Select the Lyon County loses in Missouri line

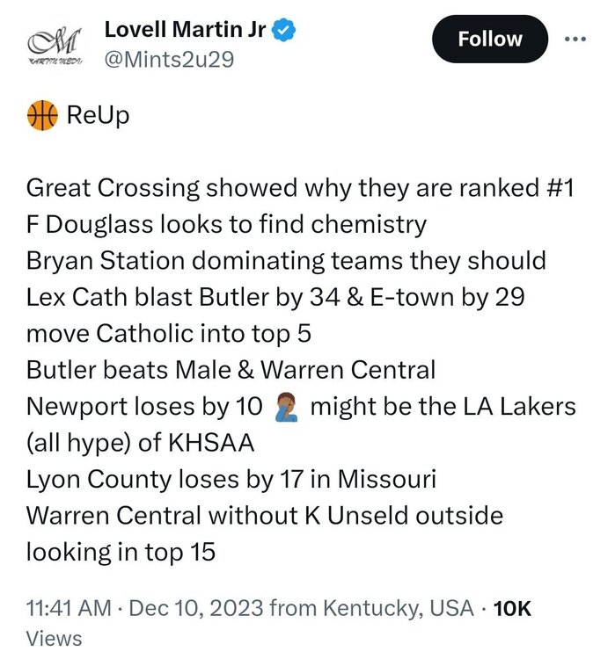pos(231,480)
